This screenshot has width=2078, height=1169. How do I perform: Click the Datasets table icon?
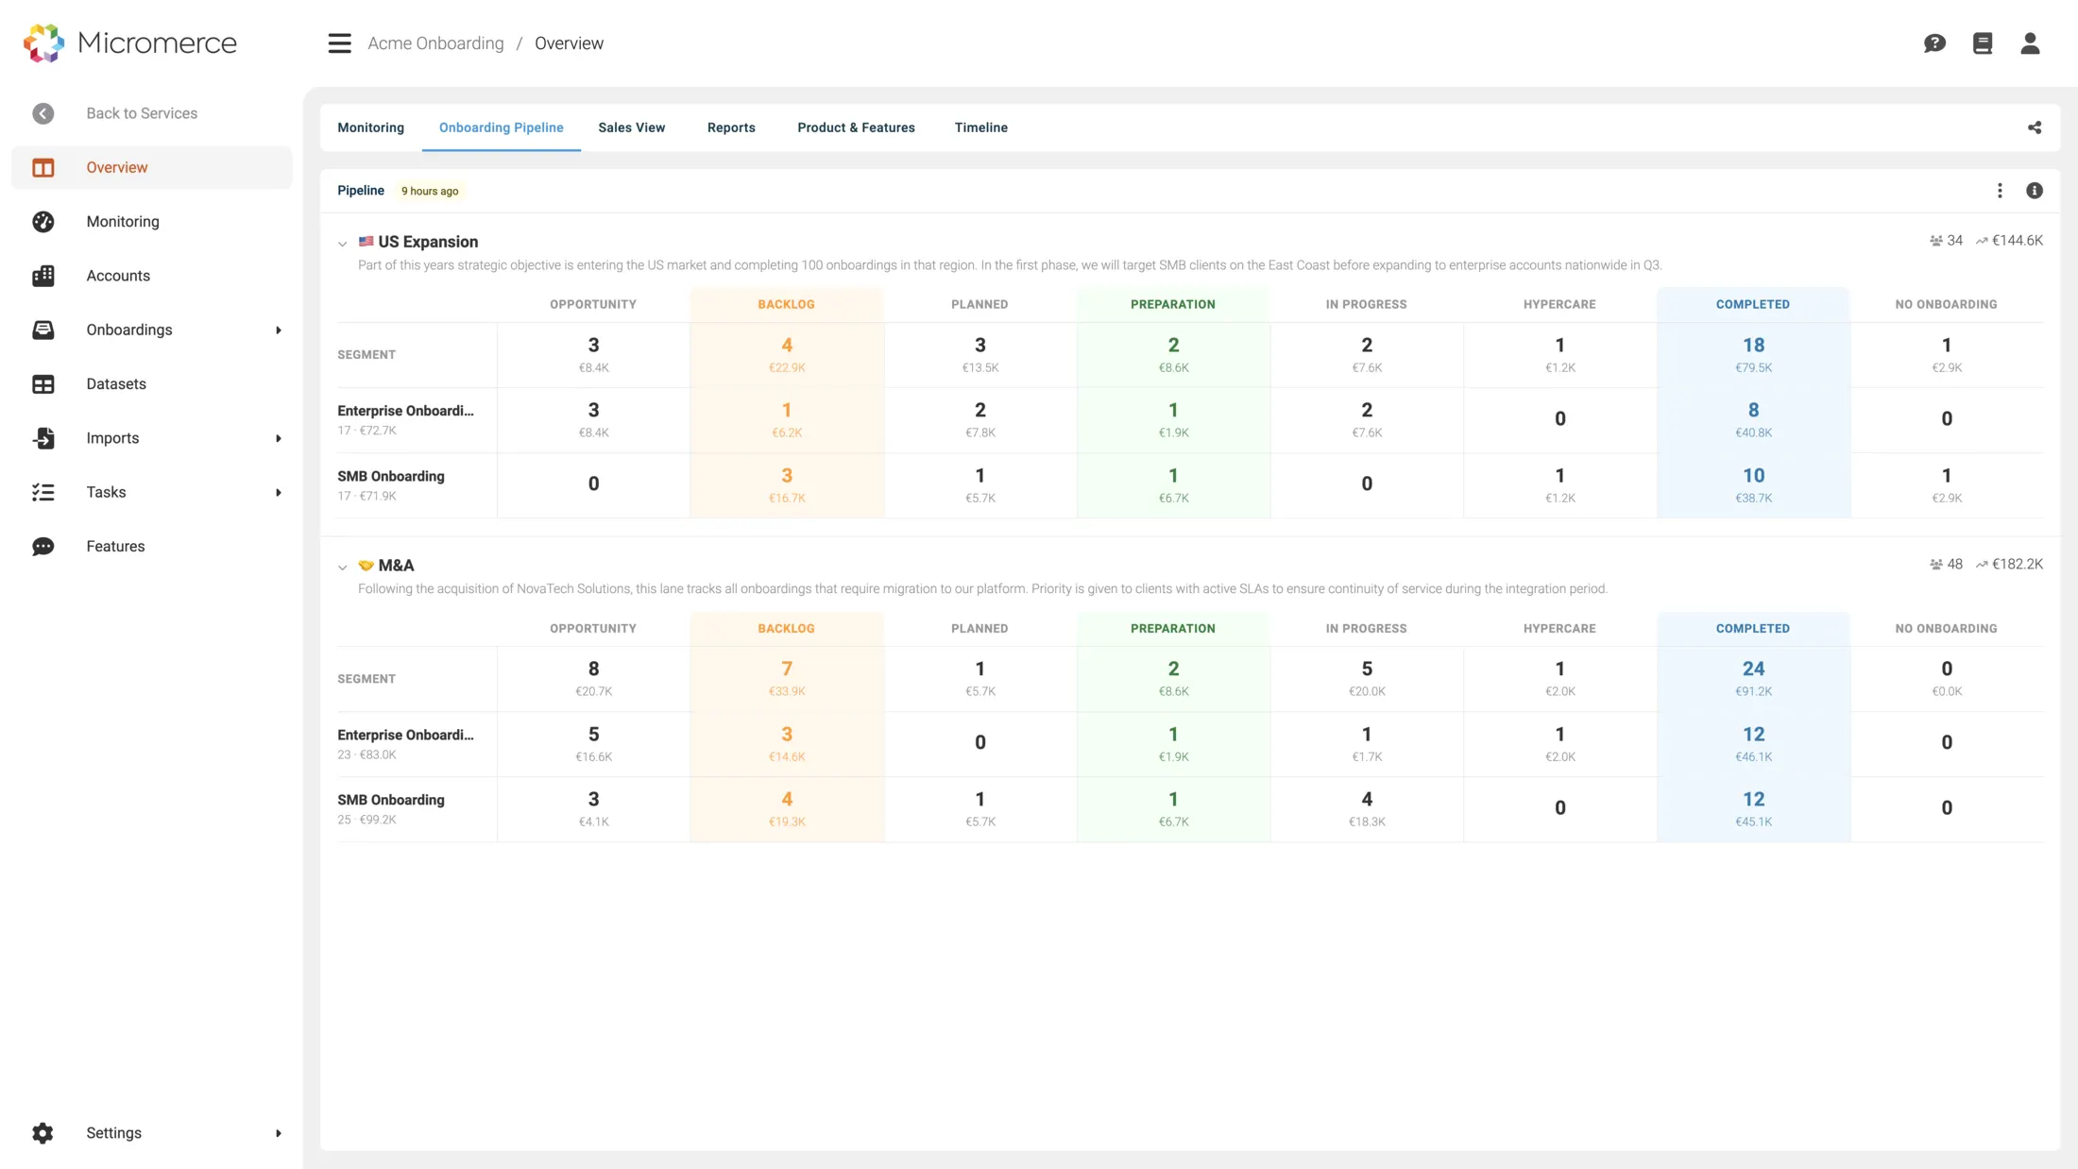point(43,384)
